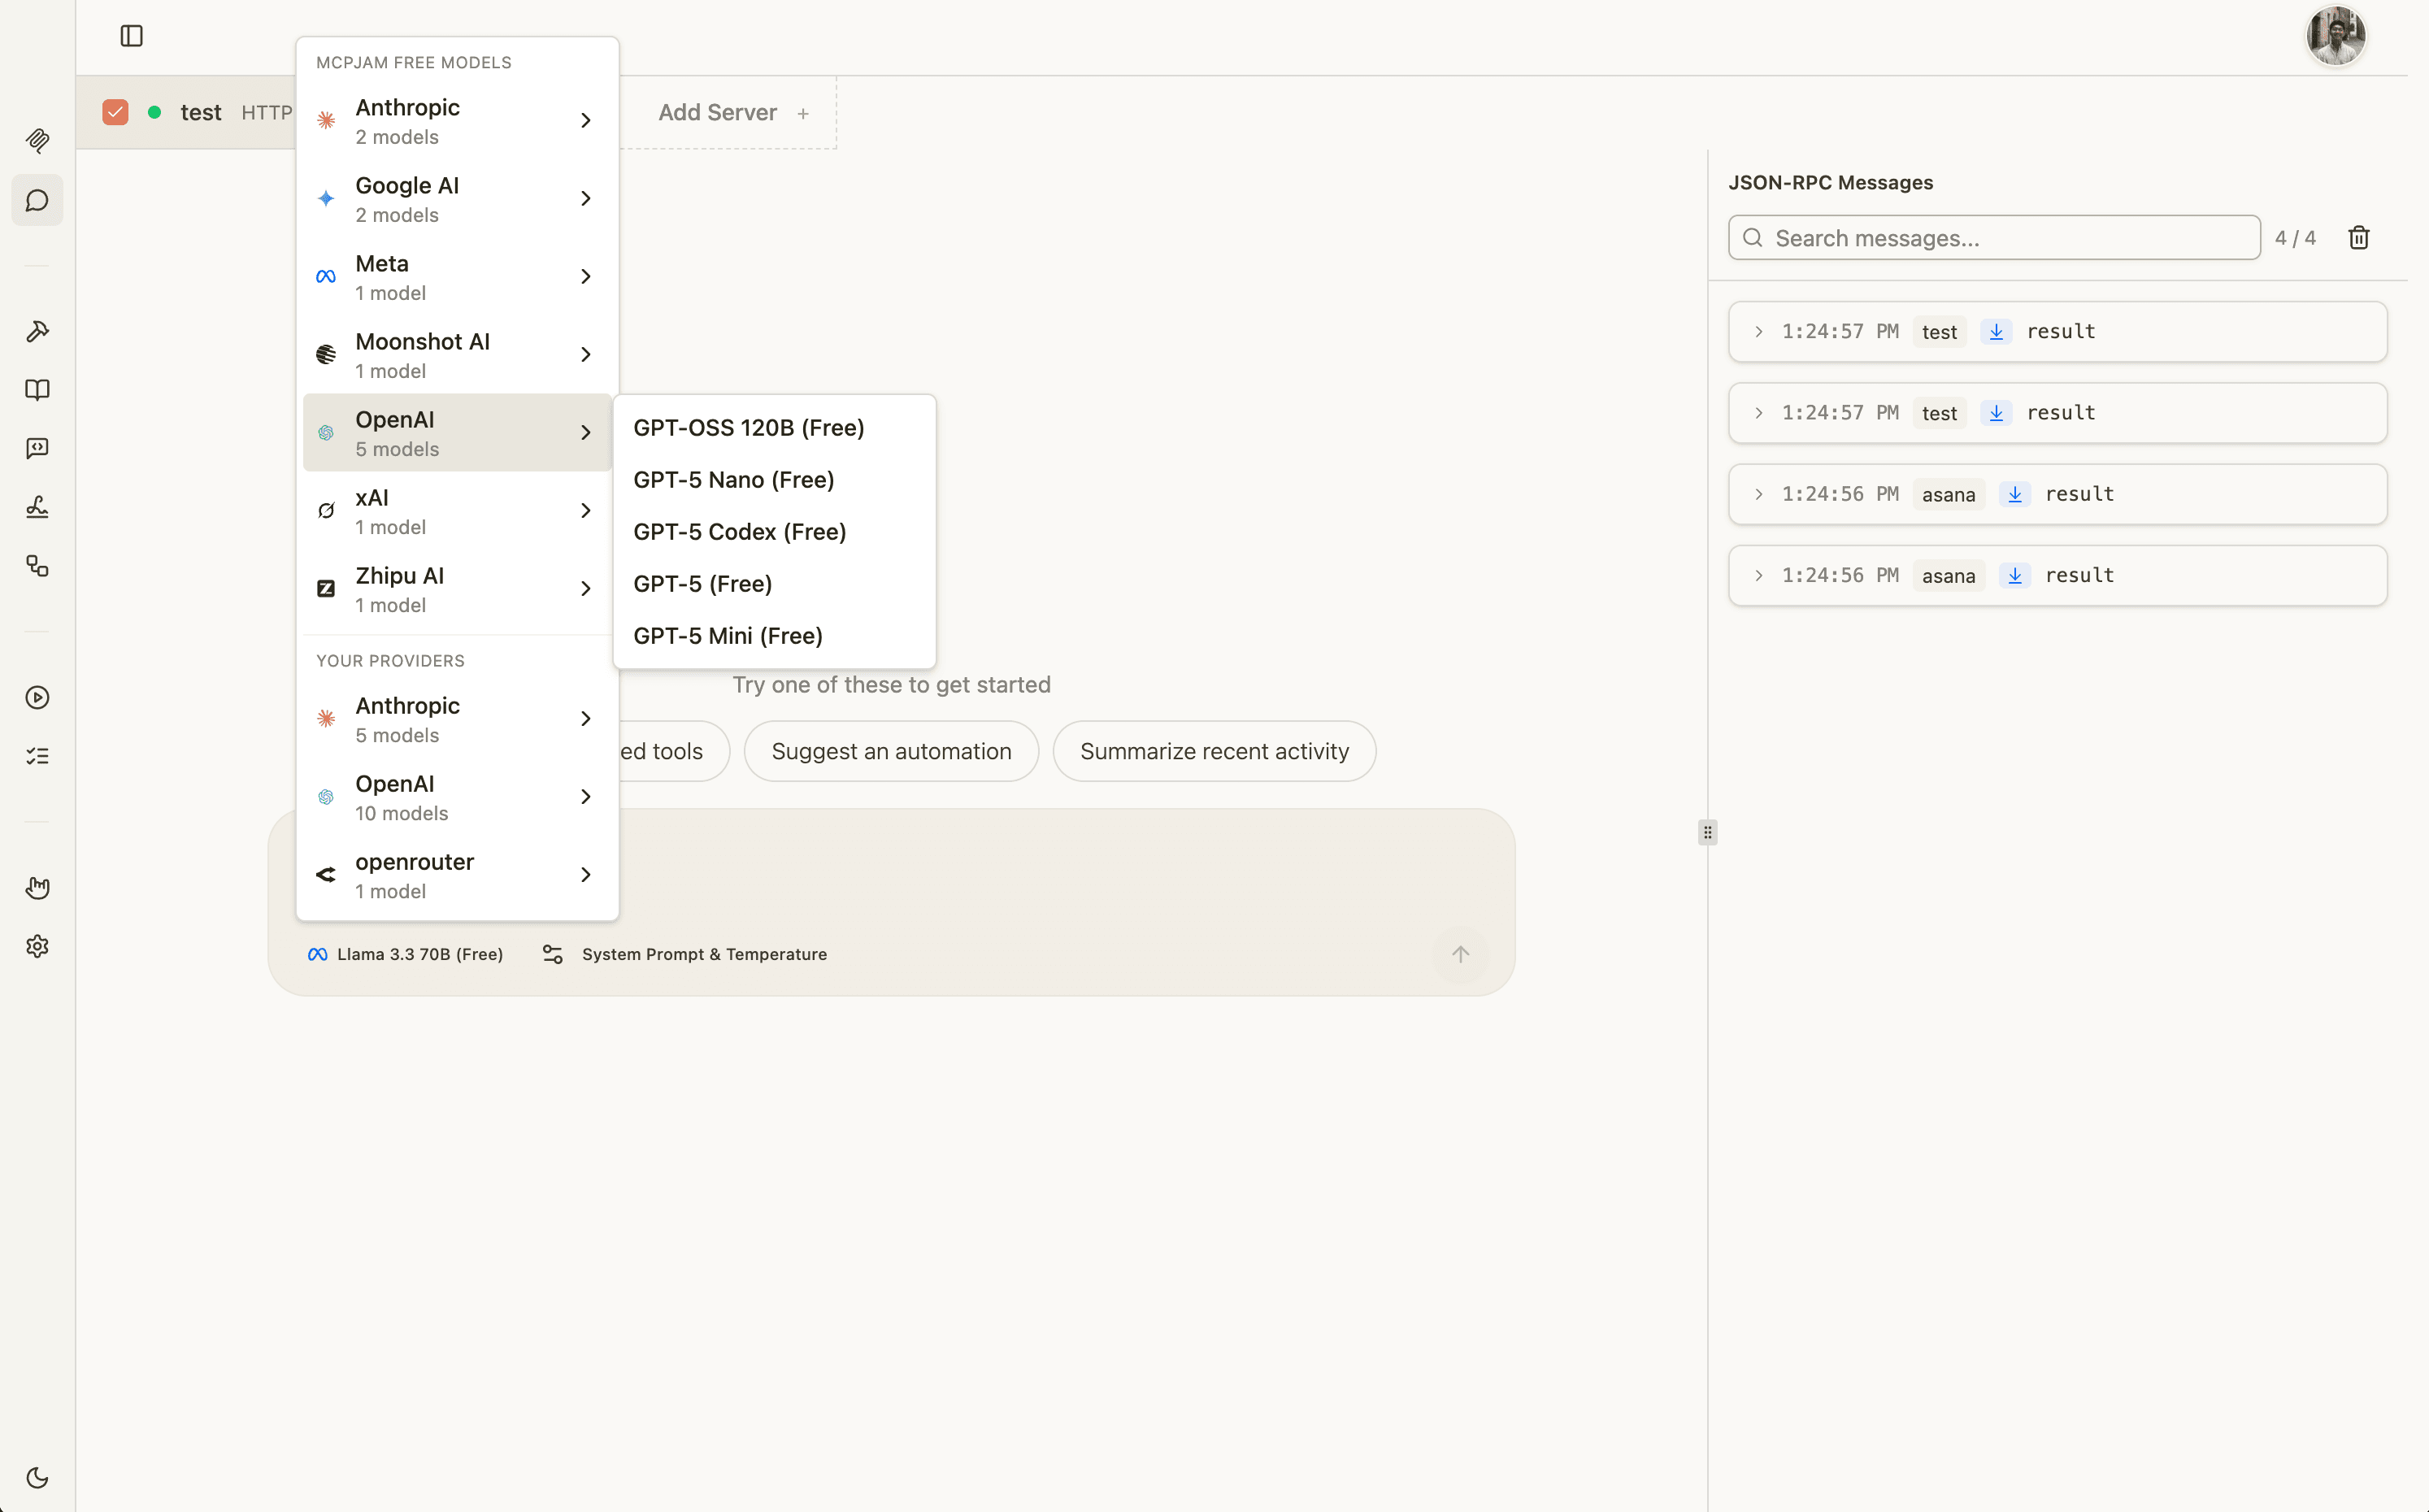Click the hammer tools sidebar icon
Viewport: 2429px width, 1512px height.
37,331
